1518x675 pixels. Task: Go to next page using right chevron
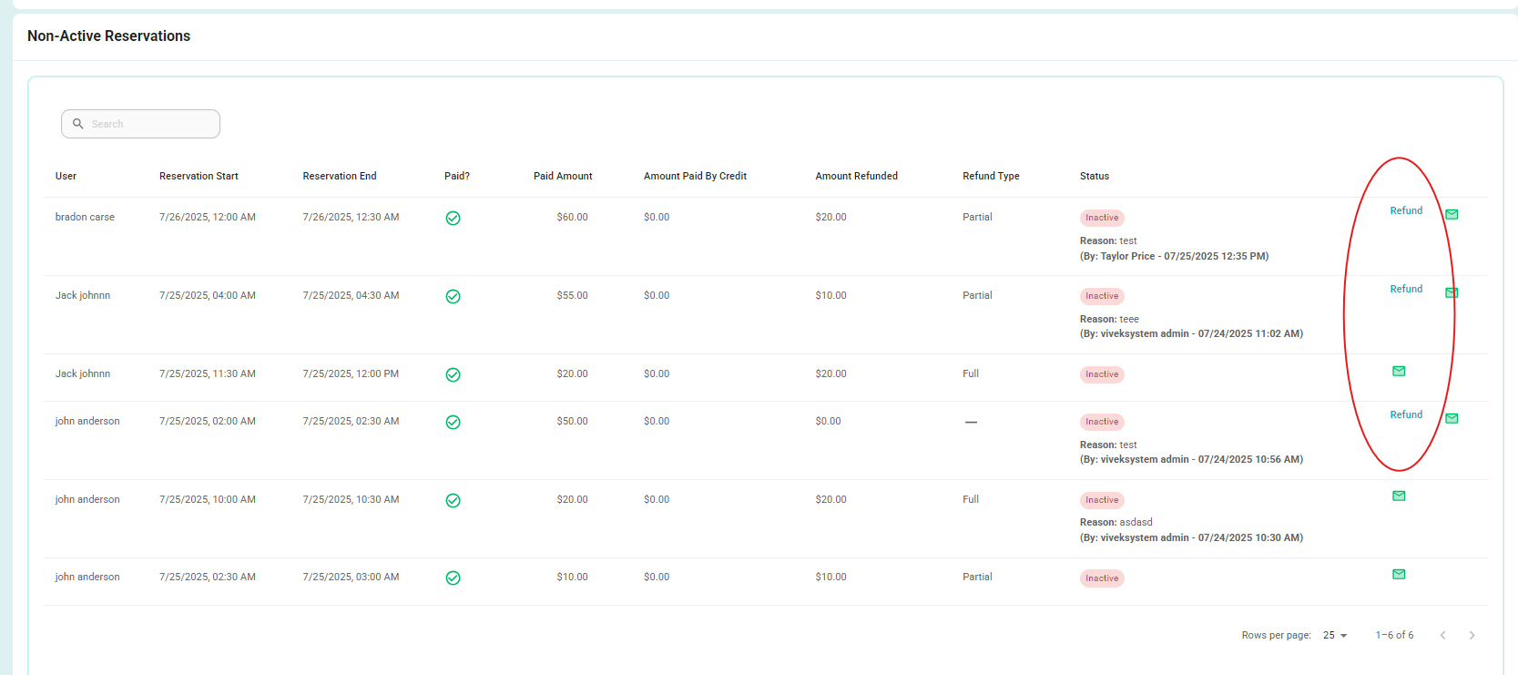click(x=1472, y=635)
